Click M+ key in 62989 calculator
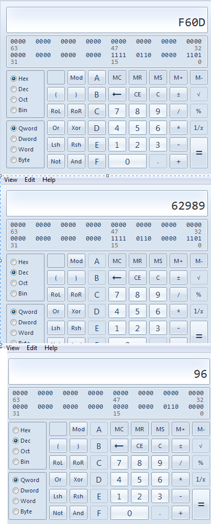Image resolution: width=211 pixels, height=524 pixels. click(x=179, y=261)
